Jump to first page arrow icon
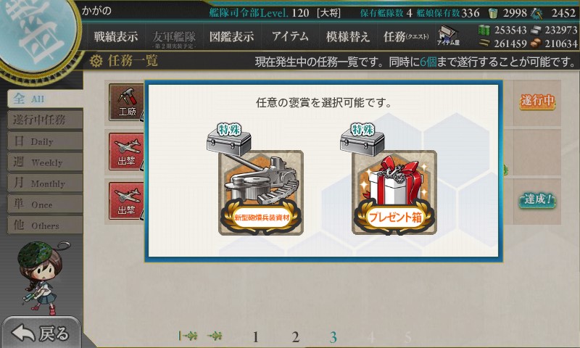The height and width of the screenshot is (348, 580). click(188, 336)
